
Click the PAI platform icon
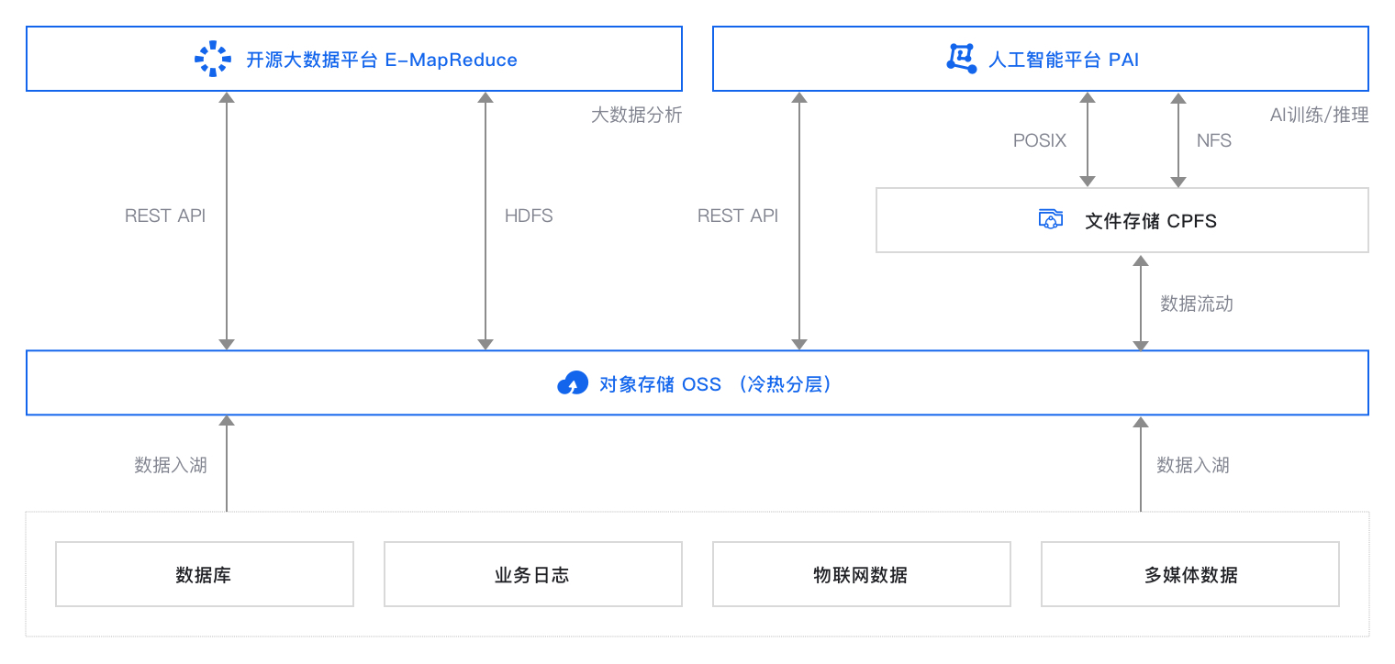point(961,57)
